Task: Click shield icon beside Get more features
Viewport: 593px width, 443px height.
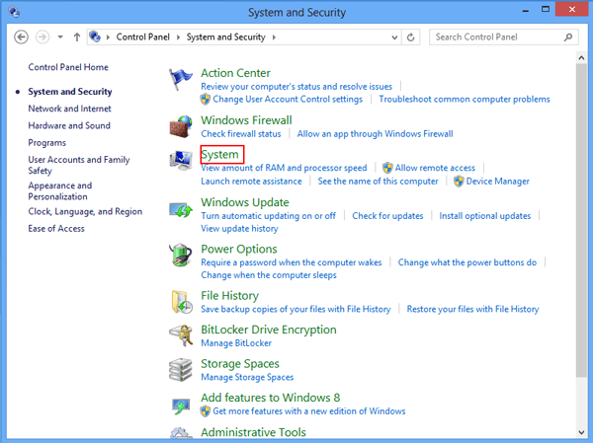Action: [205, 410]
